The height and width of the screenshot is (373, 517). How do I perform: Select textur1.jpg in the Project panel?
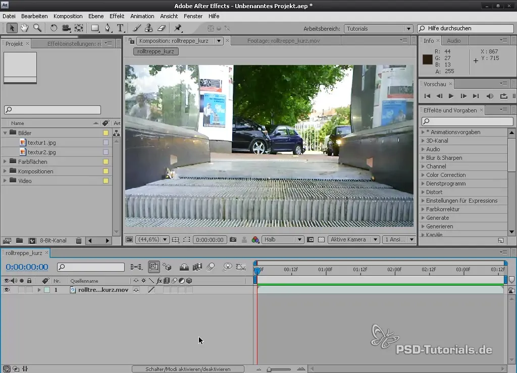(41, 143)
